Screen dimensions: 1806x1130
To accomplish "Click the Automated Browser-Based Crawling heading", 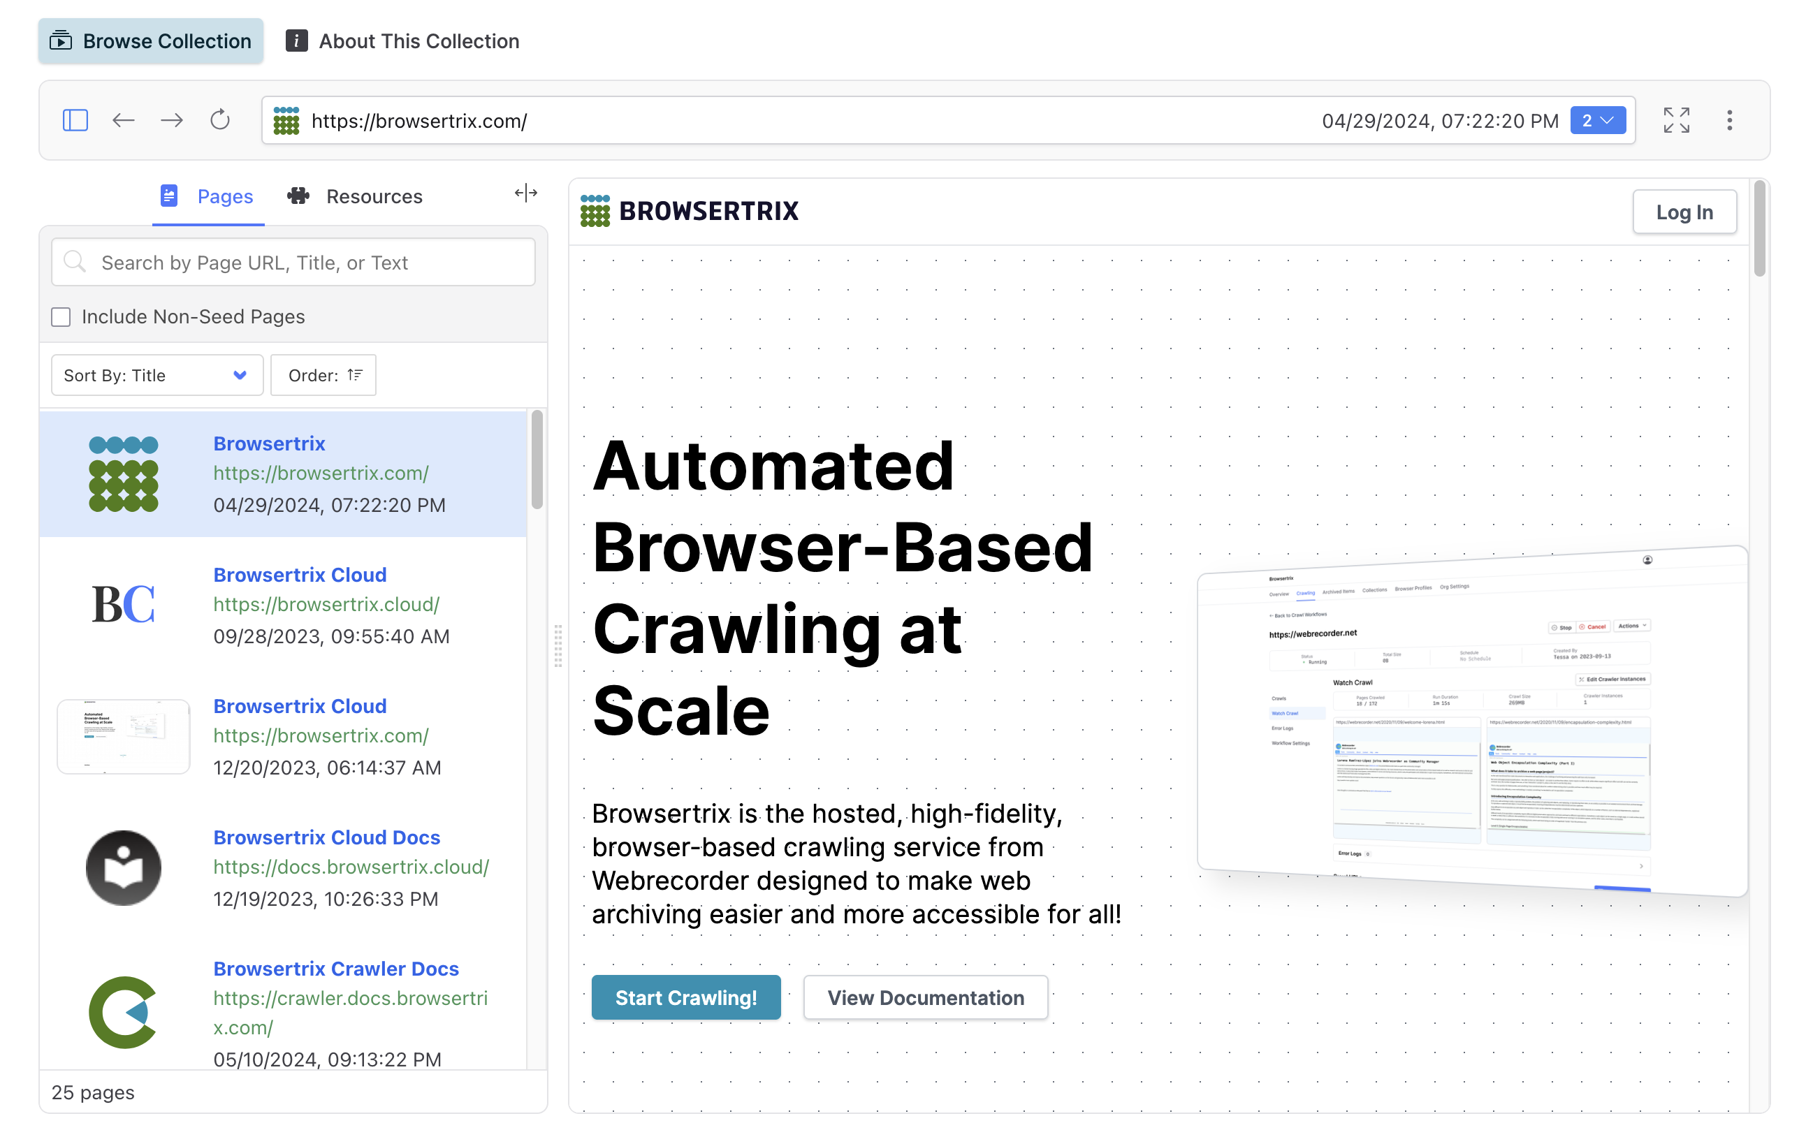I will tap(843, 587).
